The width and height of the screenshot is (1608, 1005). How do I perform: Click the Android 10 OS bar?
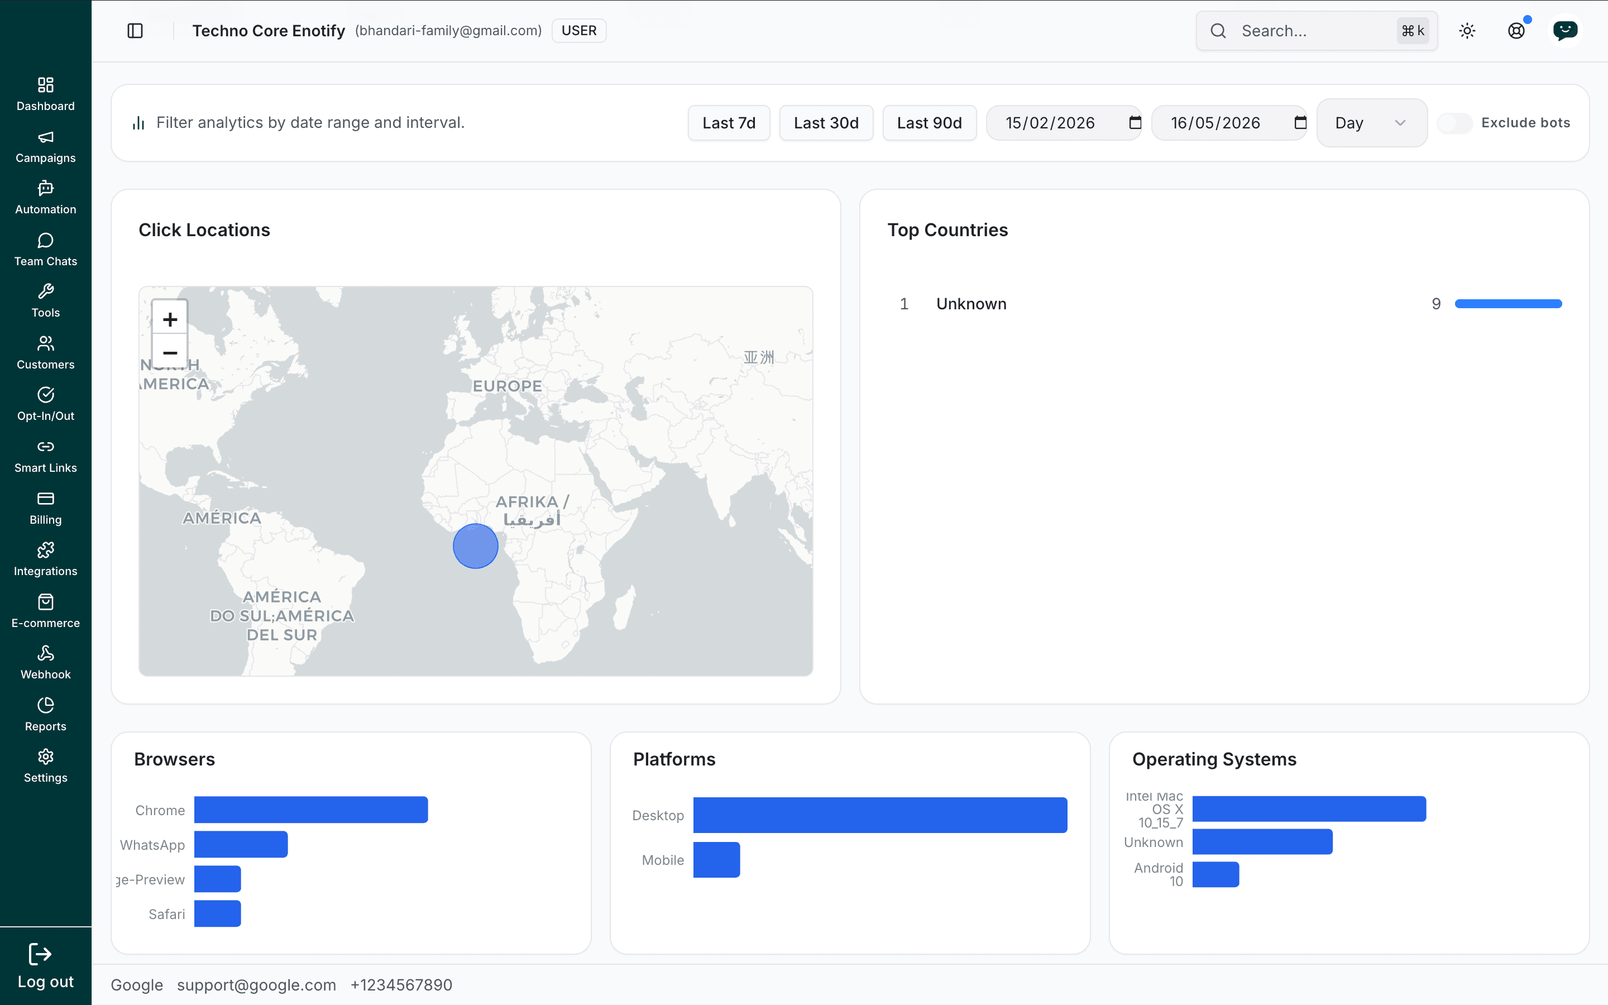1215,874
